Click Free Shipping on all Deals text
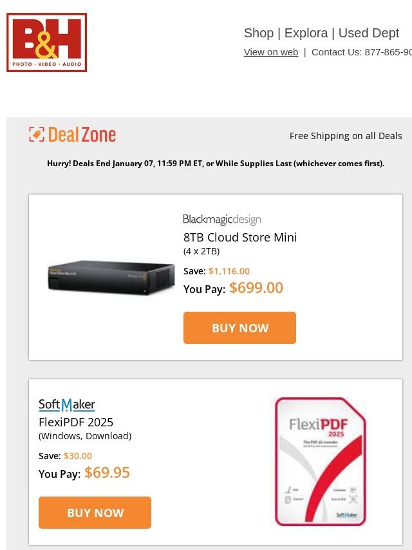The width and height of the screenshot is (412, 550). pyautogui.click(x=346, y=136)
